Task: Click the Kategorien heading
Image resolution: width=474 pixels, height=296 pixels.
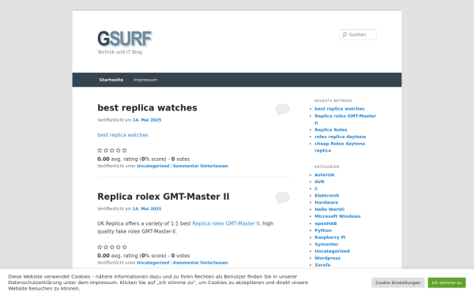Action: (x=326, y=167)
